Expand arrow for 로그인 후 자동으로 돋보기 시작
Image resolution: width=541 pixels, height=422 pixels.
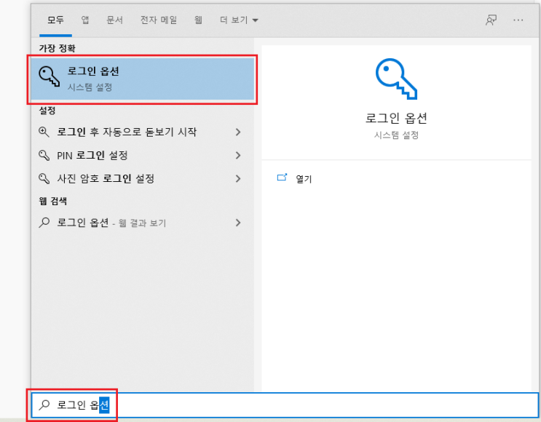pos(238,132)
